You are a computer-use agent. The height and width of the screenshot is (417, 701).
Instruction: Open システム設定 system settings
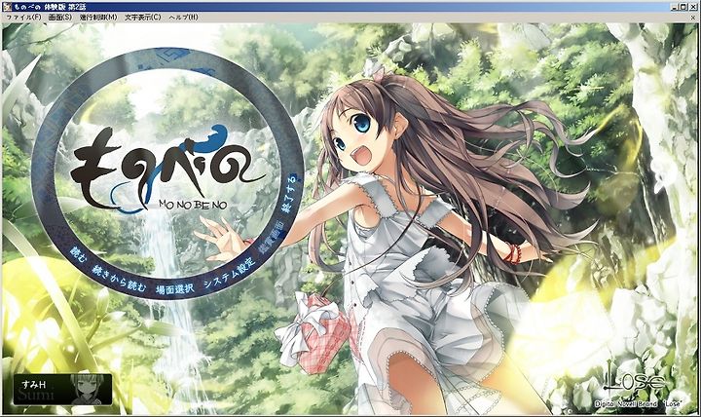[230, 273]
